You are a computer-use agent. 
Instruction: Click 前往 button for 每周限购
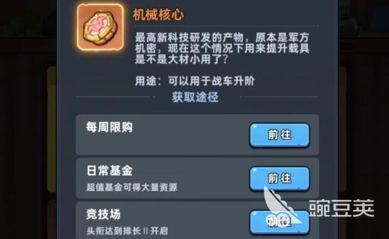click(279, 135)
